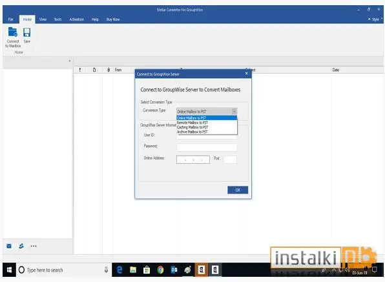
Task: Click the taskbar microphone icon
Action: 106,270
